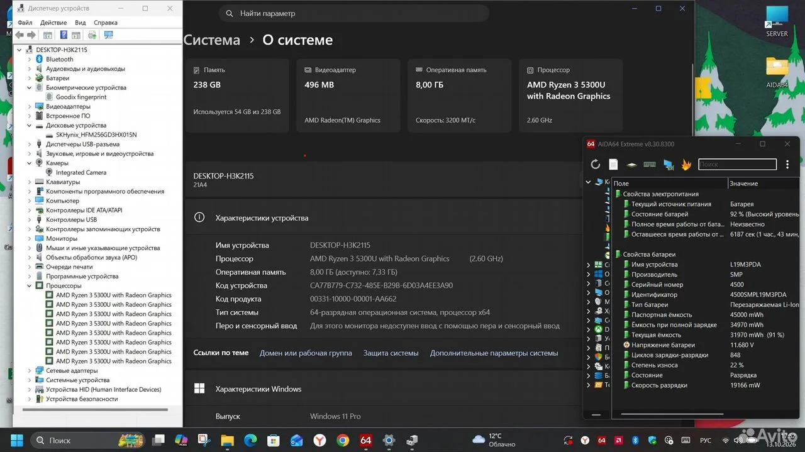805x452 pixels.
Task: Click Значение column header in AIDA64
Action: 763,184
